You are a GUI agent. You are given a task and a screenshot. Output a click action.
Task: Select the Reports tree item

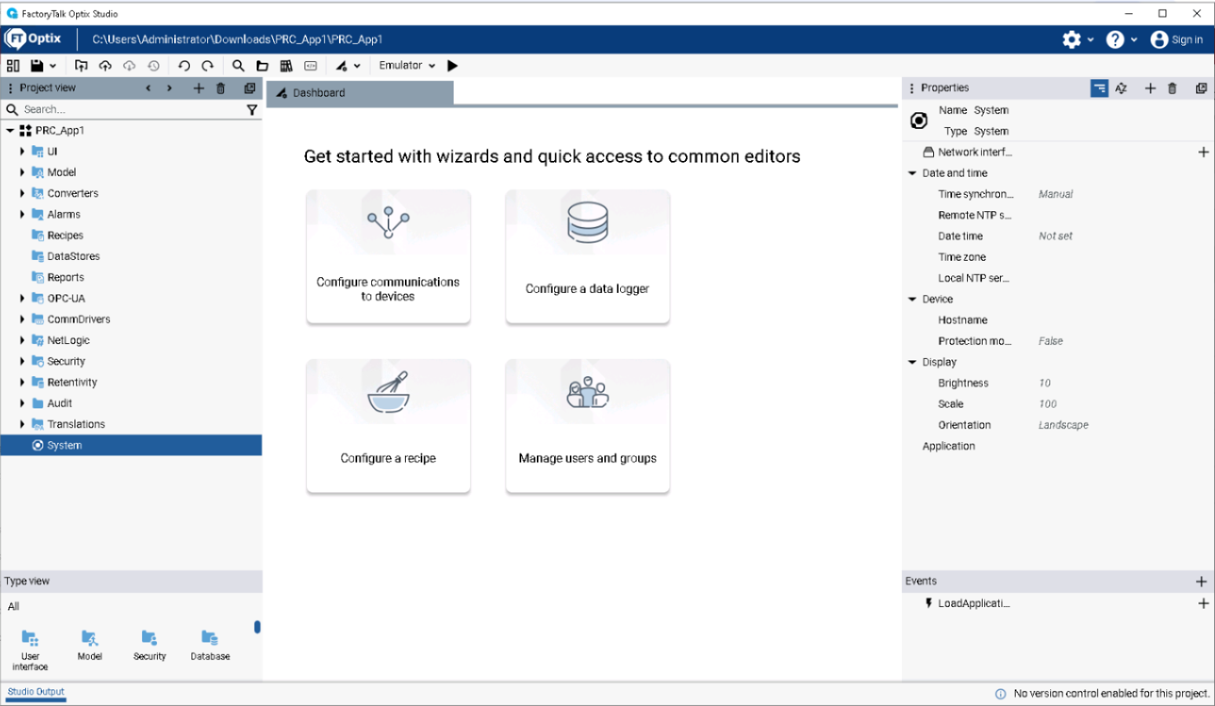65,277
